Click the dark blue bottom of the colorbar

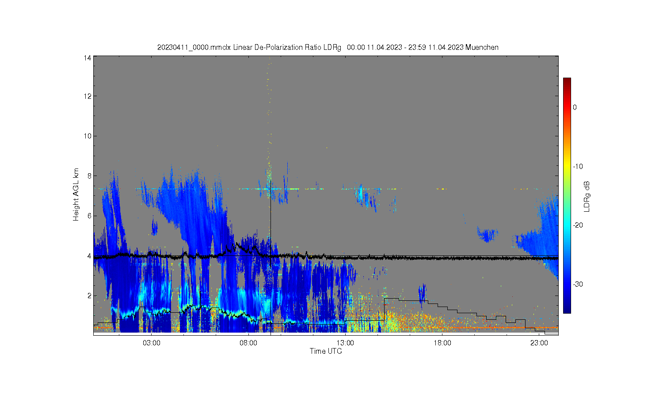click(x=567, y=310)
